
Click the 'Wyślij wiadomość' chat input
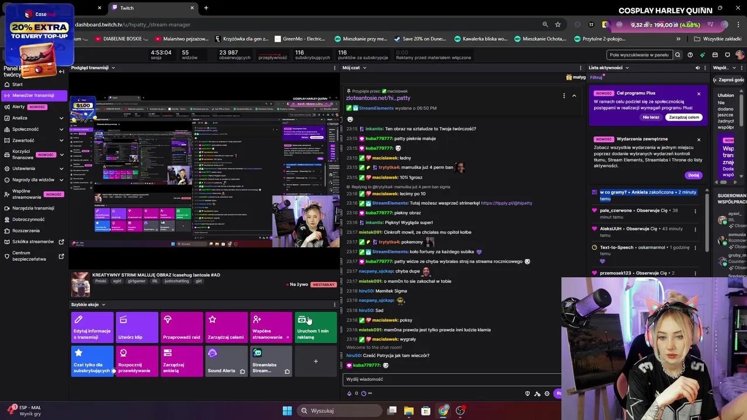(452, 379)
